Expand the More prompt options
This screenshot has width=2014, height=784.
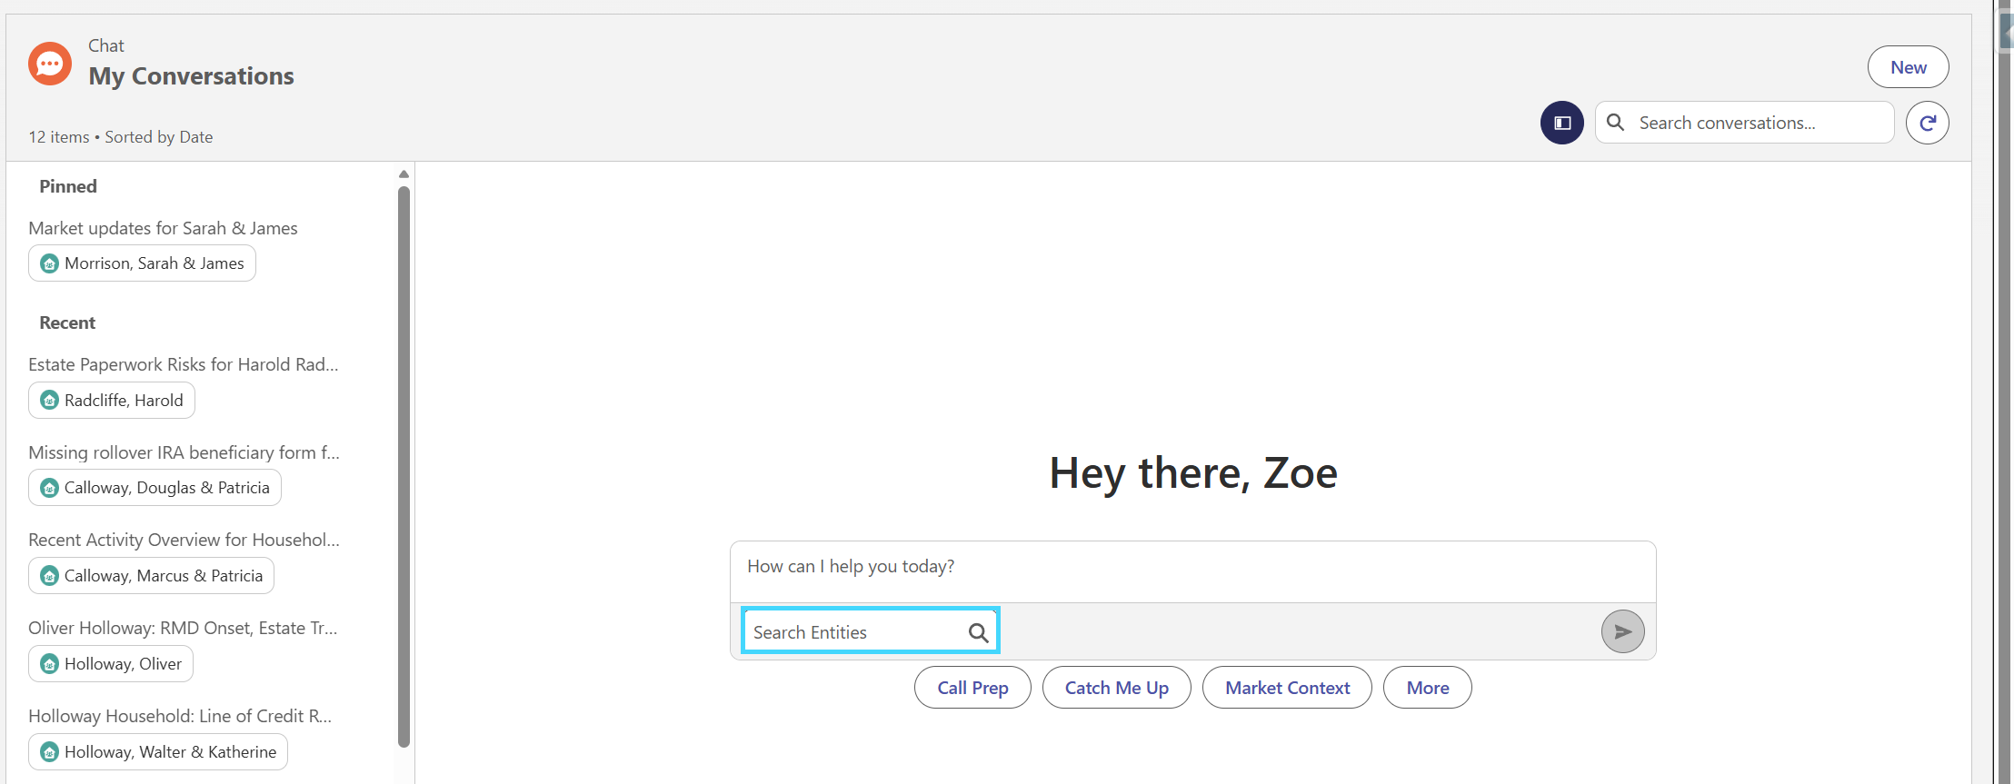(1428, 688)
